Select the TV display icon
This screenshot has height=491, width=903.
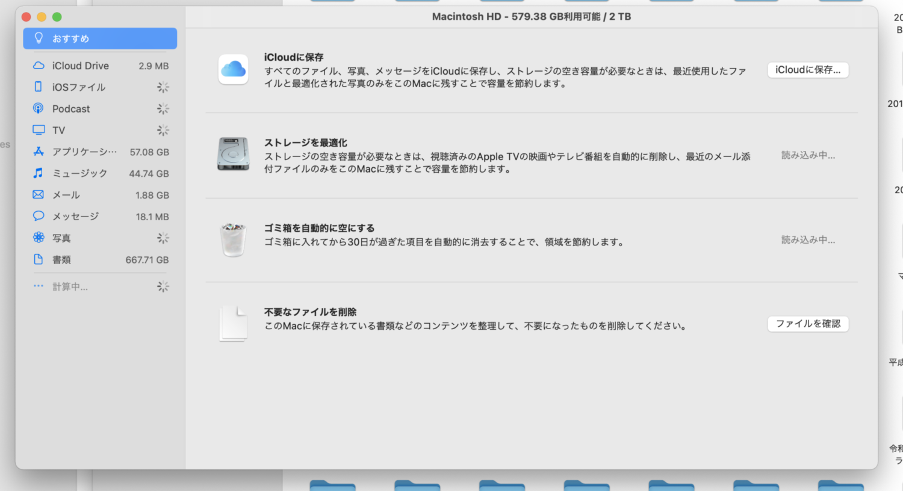pos(39,130)
